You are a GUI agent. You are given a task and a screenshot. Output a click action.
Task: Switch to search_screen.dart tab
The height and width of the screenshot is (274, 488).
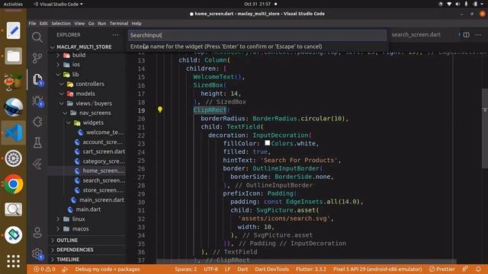[x=416, y=34]
